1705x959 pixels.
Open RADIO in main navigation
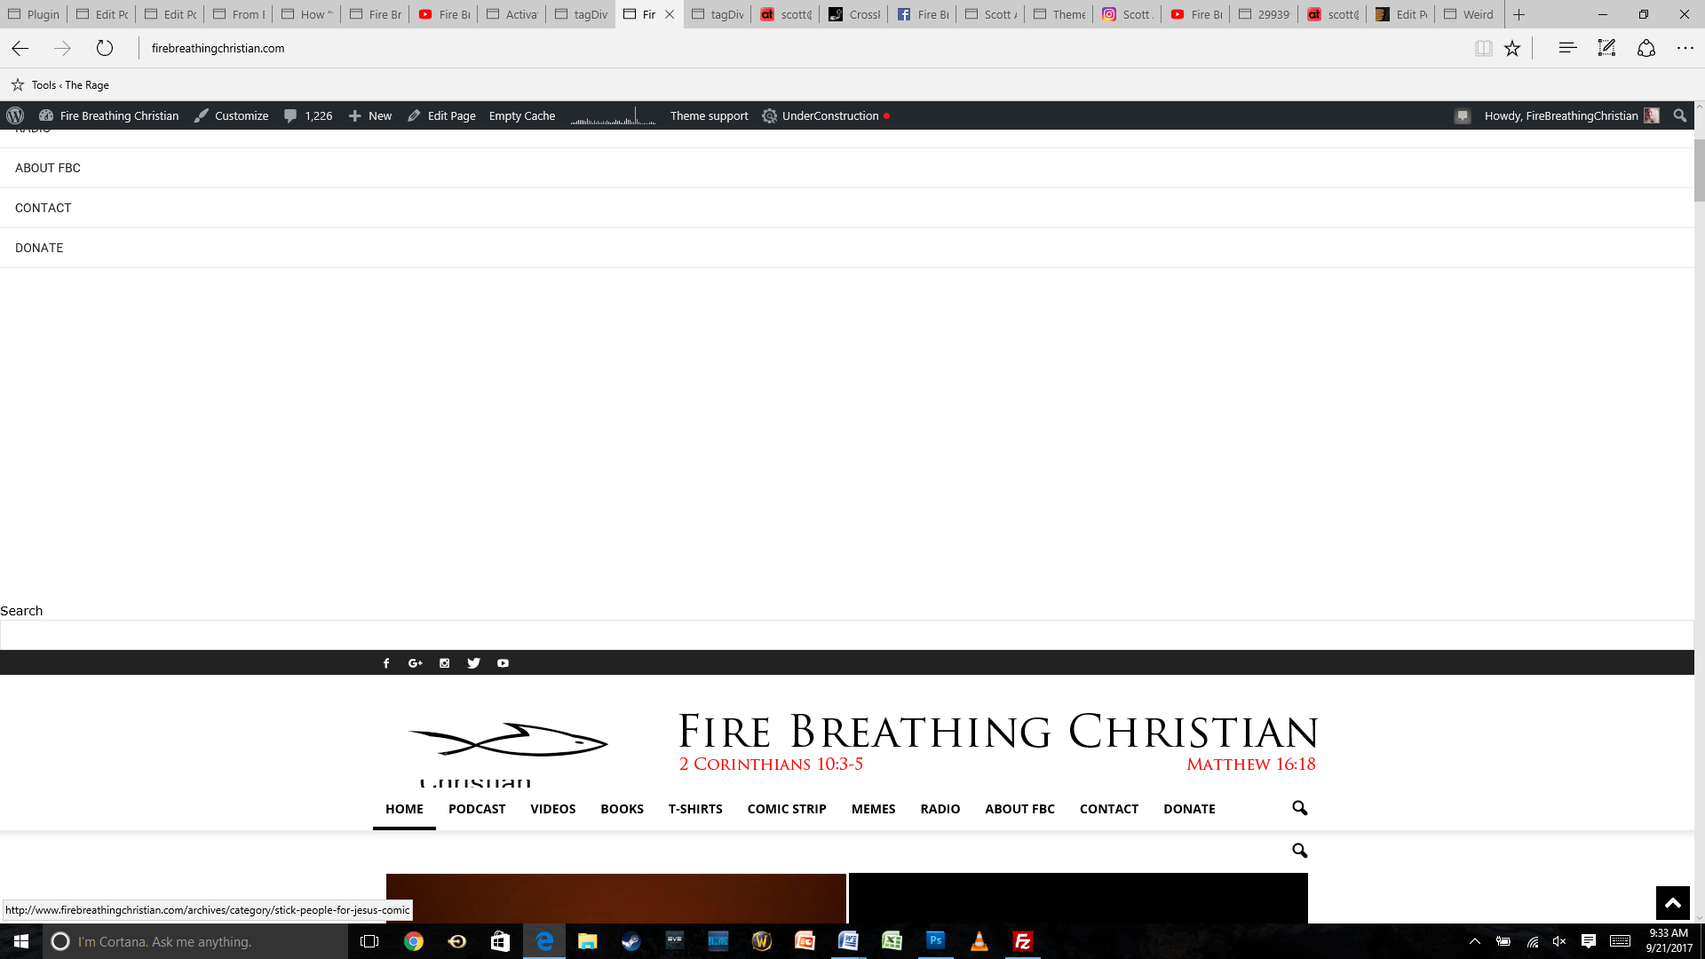click(940, 809)
